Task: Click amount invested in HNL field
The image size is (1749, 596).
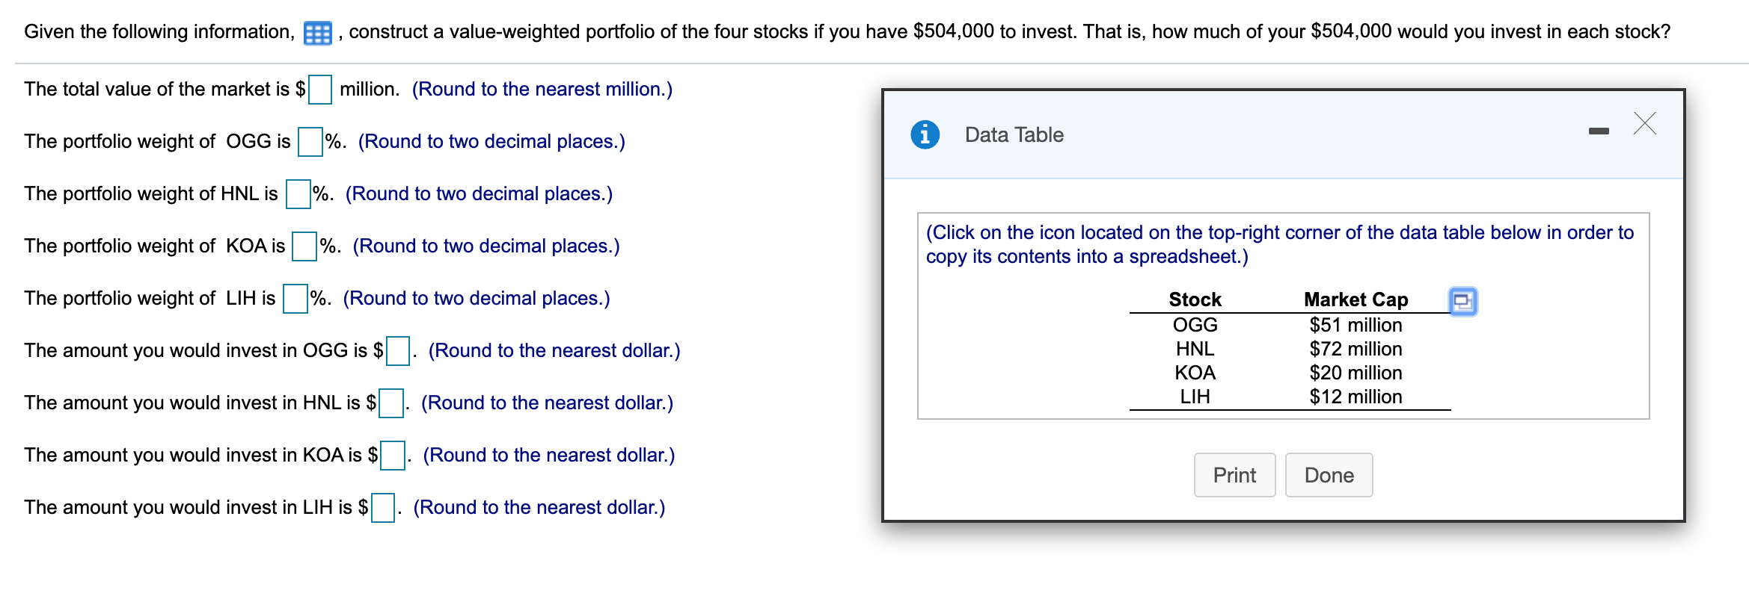Action: pos(390,403)
